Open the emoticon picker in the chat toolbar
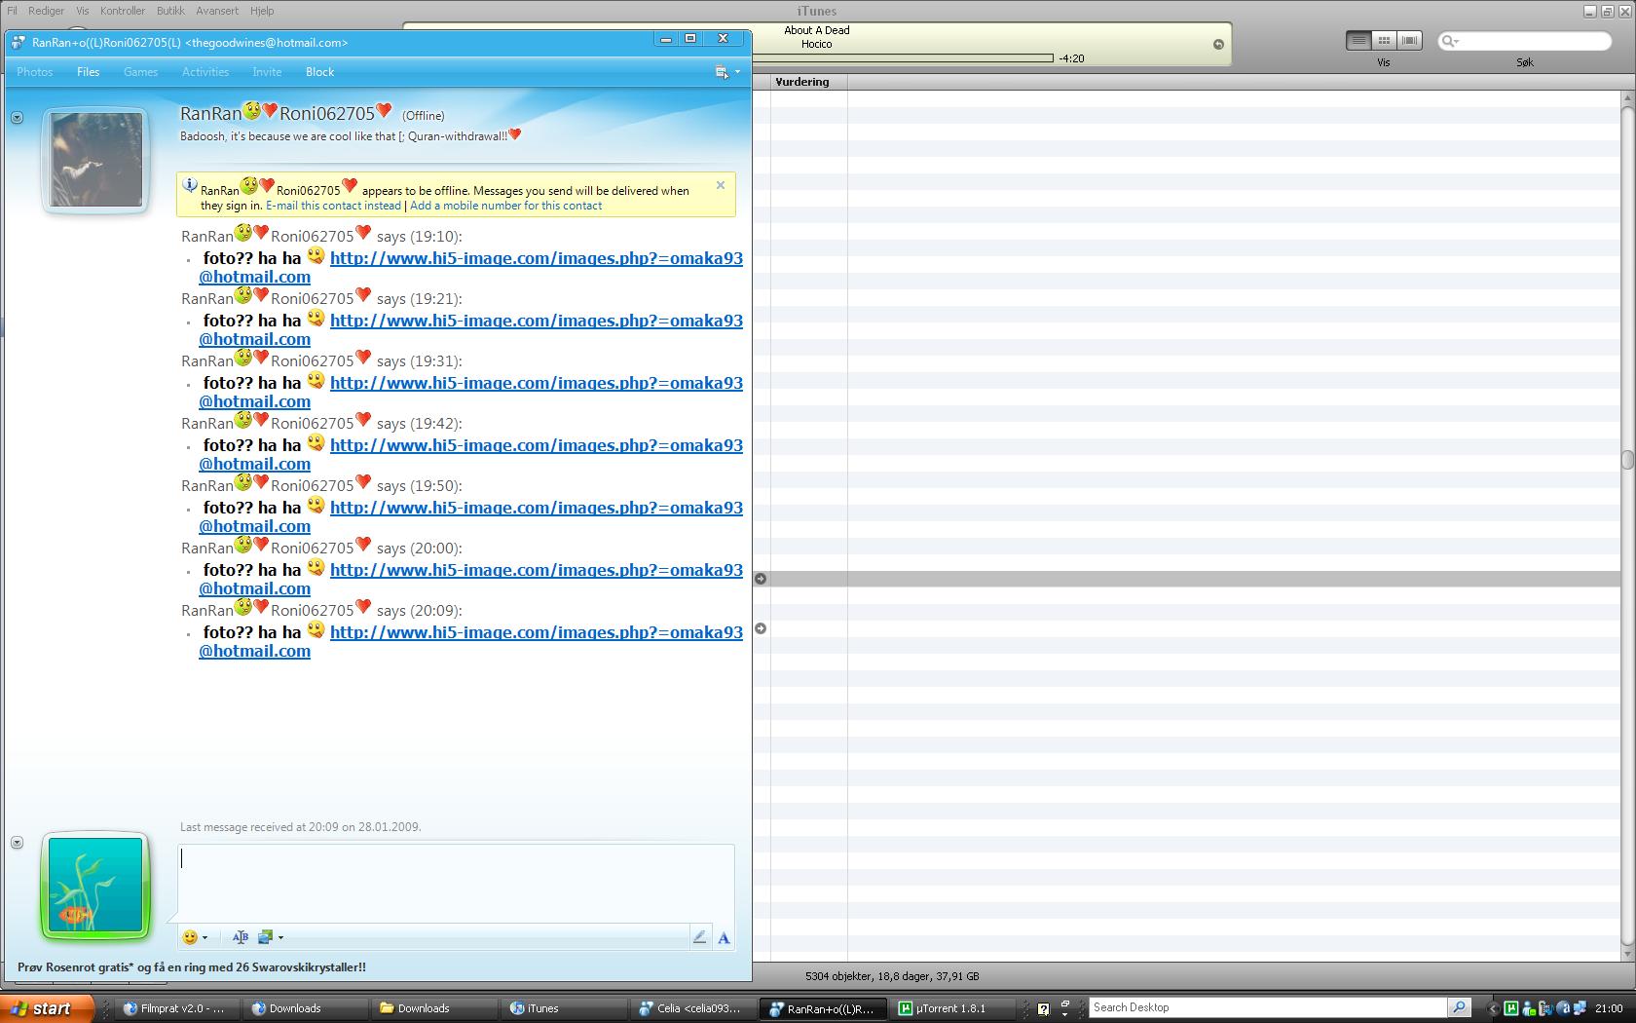Screen dimensions: 1636x1023 coord(190,937)
